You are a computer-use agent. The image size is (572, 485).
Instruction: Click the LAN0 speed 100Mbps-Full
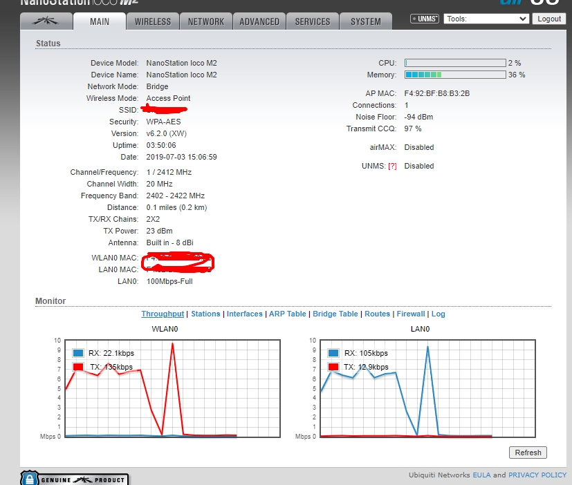(x=169, y=281)
